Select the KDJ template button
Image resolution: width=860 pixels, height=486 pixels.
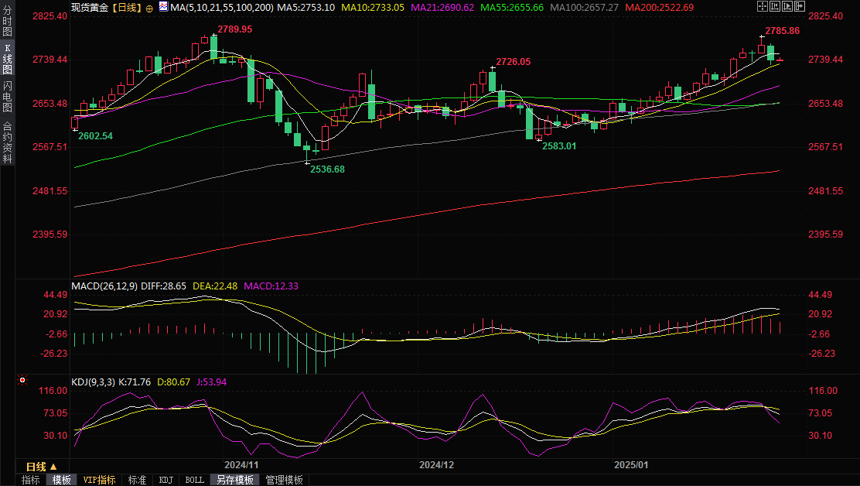pyautogui.click(x=166, y=480)
